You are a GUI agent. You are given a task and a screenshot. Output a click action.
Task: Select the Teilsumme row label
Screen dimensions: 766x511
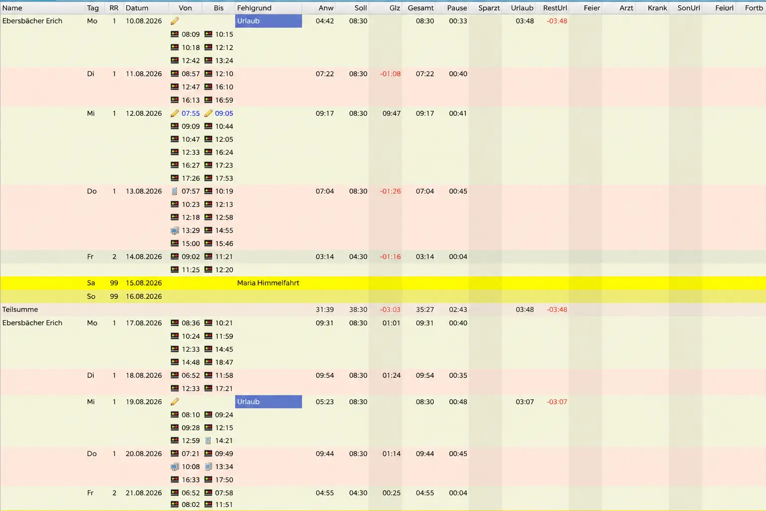point(20,309)
